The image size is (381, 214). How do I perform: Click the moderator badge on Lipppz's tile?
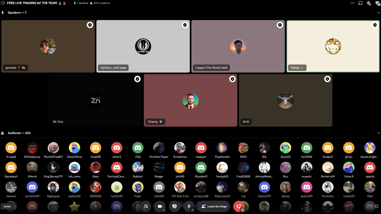click(280, 25)
